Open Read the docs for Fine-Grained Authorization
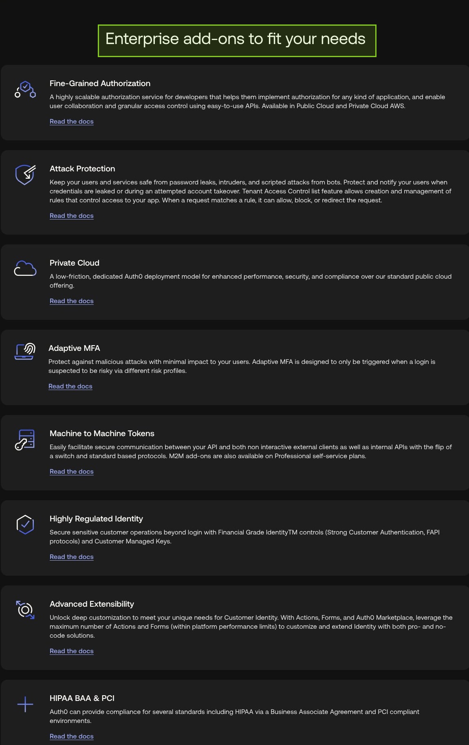469x745 pixels. pos(72,122)
